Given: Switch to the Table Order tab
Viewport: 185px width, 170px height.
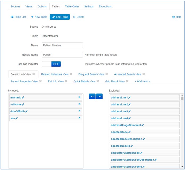Looking at the screenshot, I should click(72, 6).
